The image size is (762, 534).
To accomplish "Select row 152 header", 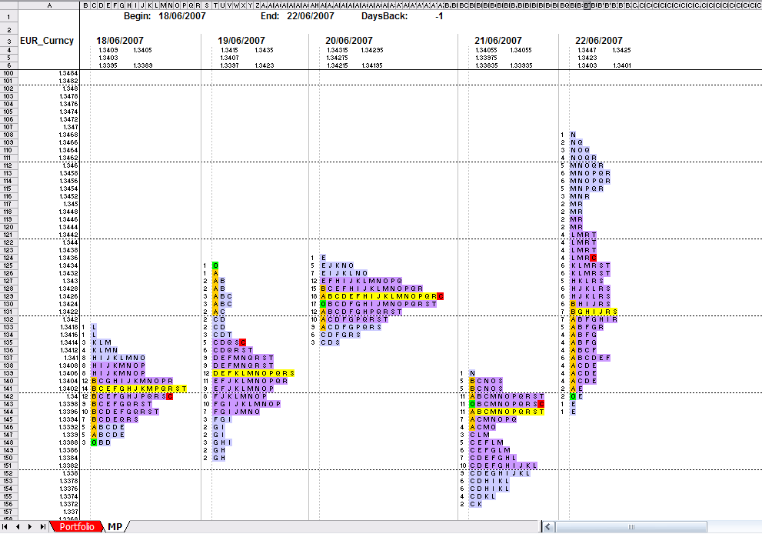I will tap(8, 473).
